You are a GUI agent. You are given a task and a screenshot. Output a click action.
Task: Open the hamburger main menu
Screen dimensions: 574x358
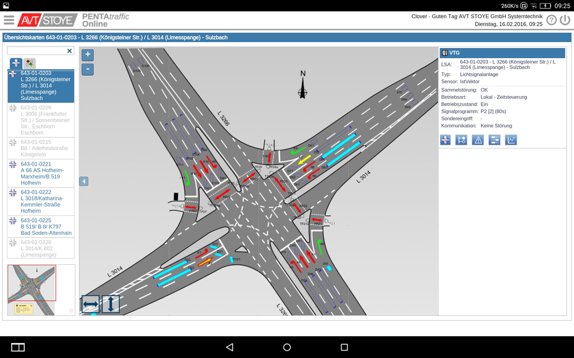coord(9,20)
